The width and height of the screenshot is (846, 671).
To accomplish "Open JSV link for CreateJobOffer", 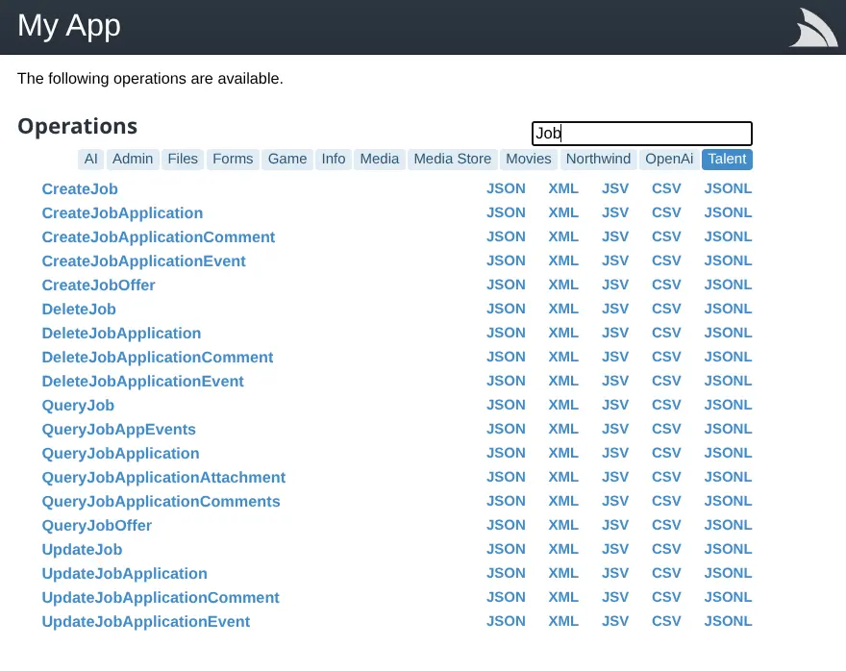I will (615, 285).
